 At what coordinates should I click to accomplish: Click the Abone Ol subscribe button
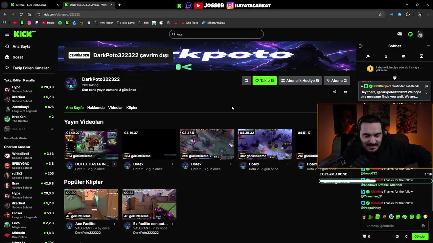coord(337,81)
